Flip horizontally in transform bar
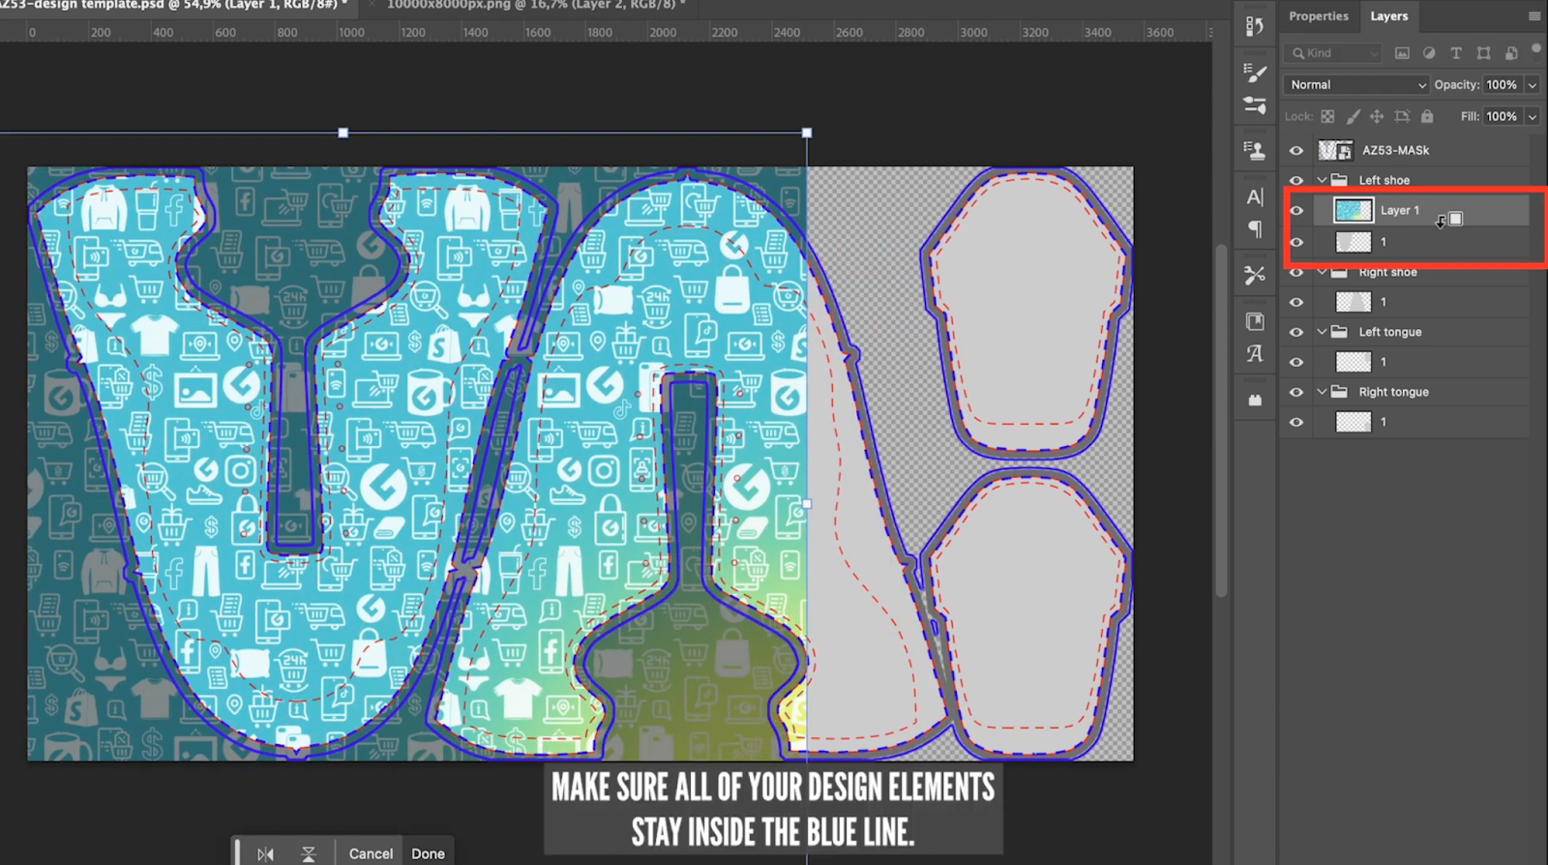The image size is (1548, 865). tap(265, 853)
